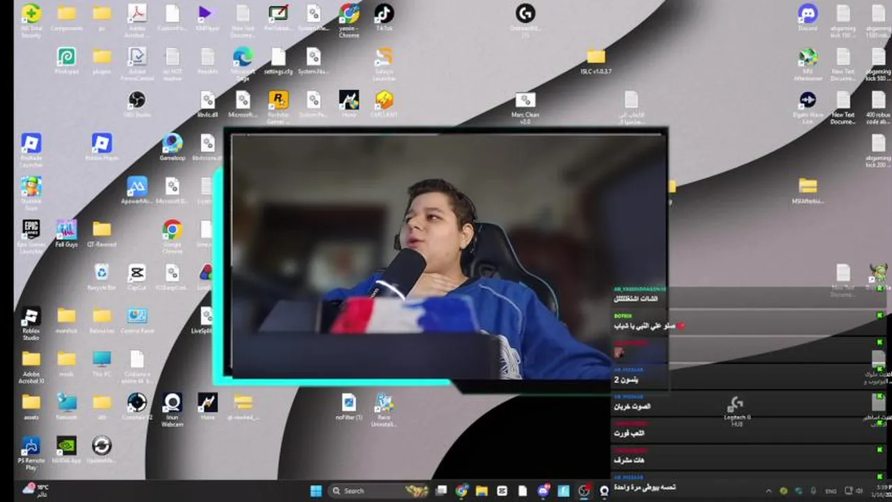Launch Elgato Wave Link shortcut
This screenshot has width=892, height=502.
[808, 107]
